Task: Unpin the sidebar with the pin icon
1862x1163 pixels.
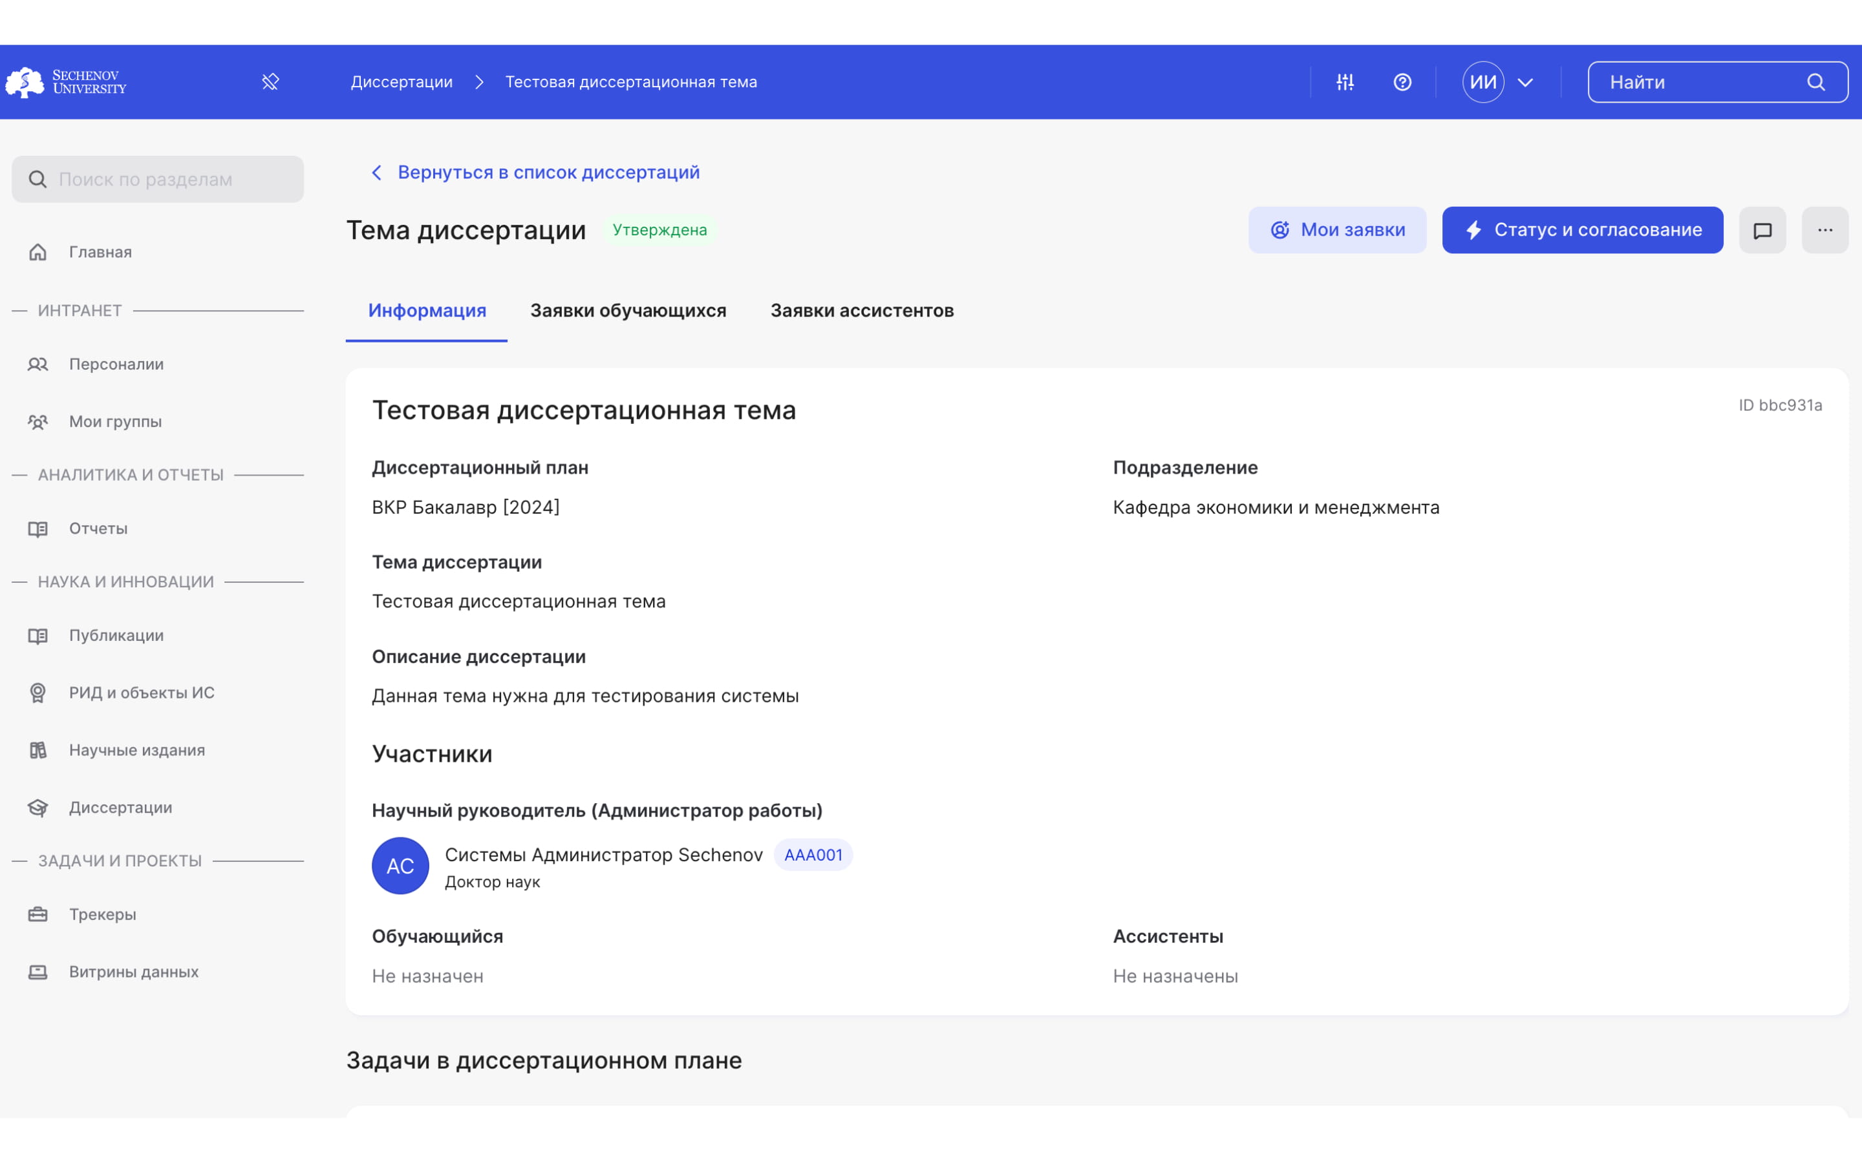Action: click(270, 82)
